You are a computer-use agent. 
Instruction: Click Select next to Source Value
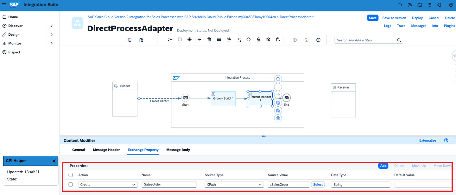(318, 185)
